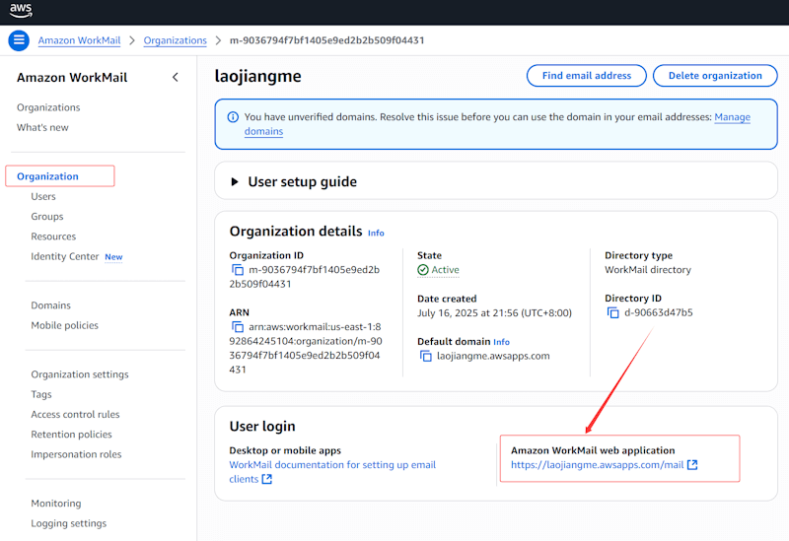Expand the User setup guide section
This screenshot has width=789, height=541.
click(235, 181)
